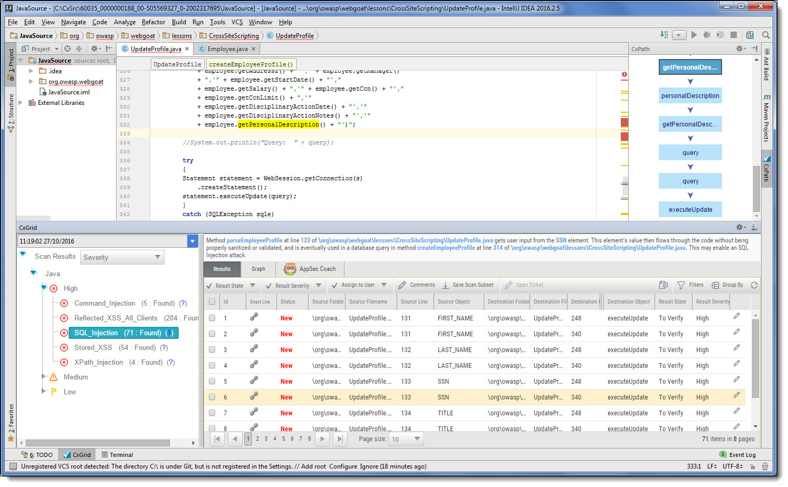Select Stored_XSS in the scan results tree
This screenshot has height=487, width=788.
click(93, 347)
